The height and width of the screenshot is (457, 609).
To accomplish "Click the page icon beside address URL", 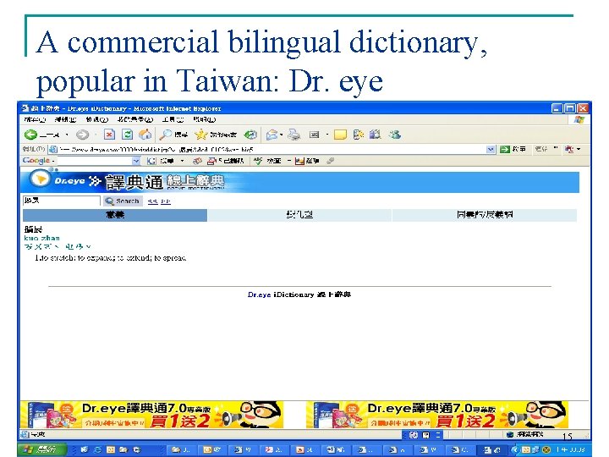I will point(53,149).
